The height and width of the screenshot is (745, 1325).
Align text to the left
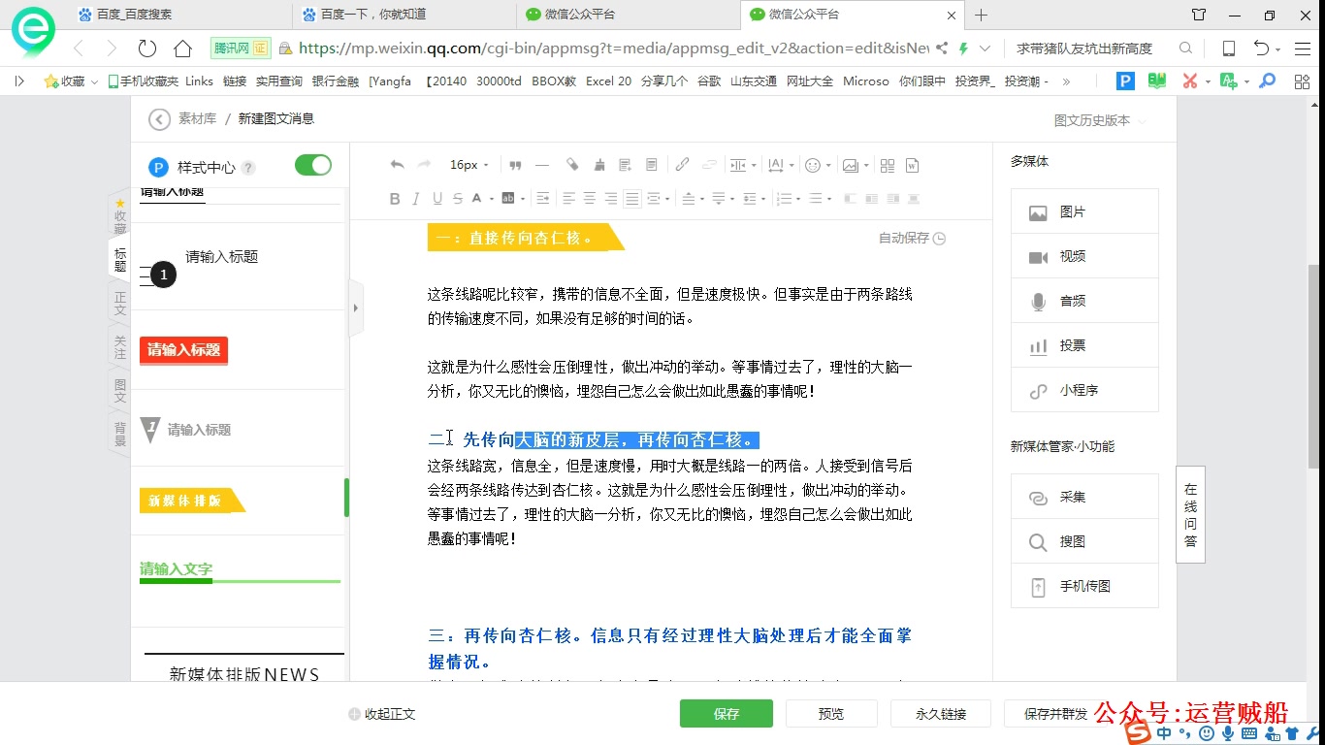click(x=567, y=199)
